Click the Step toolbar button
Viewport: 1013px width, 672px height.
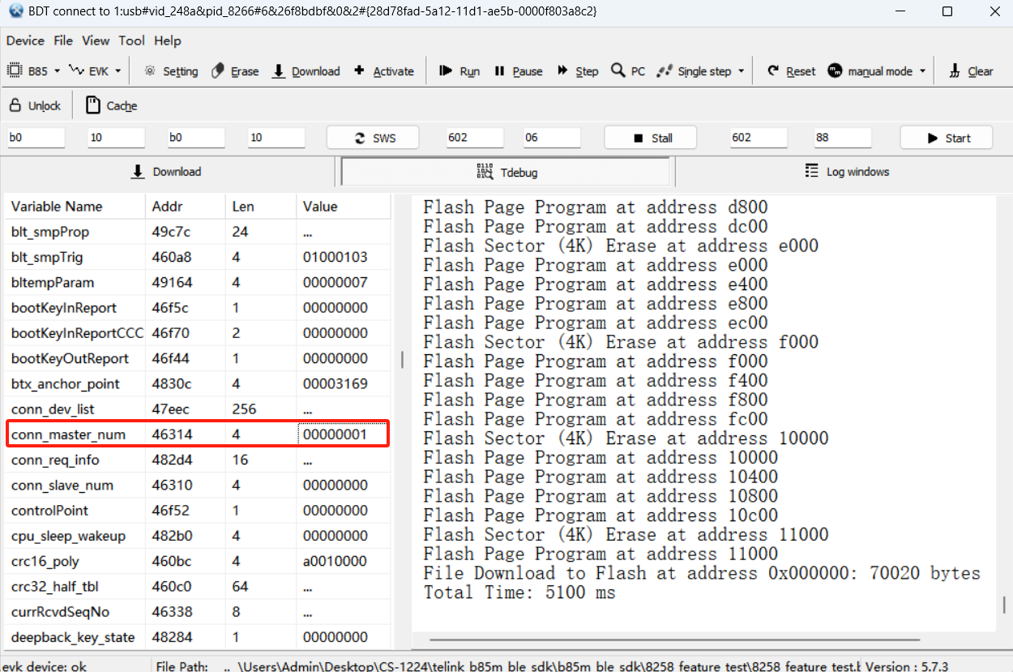(x=578, y=71)
